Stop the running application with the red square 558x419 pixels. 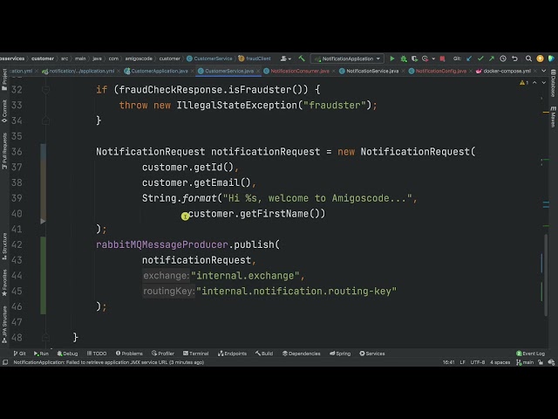tap(442, 58)
